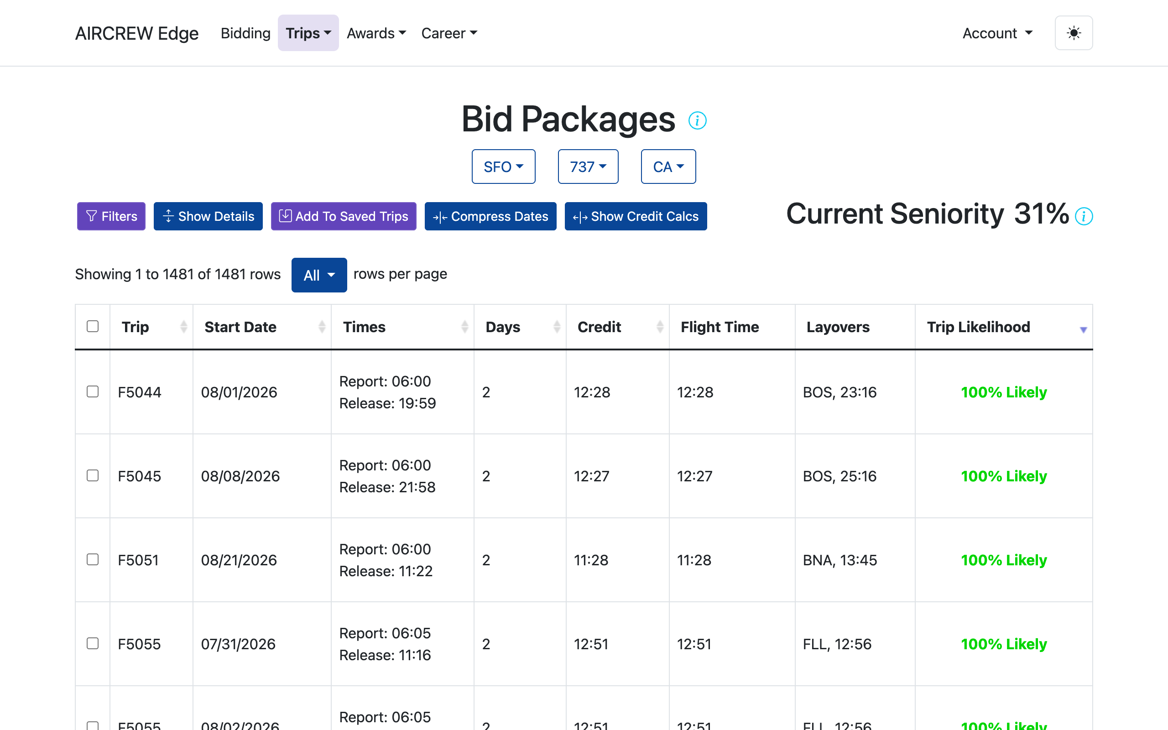This screenshot has height=730, width=1168.
Task: Click Show Credit Calcs button
Action: point(636,216)
